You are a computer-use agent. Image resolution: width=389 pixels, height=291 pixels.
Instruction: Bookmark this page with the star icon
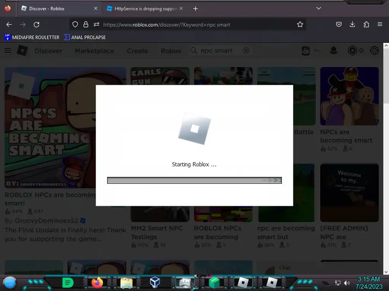coord(300,24)
